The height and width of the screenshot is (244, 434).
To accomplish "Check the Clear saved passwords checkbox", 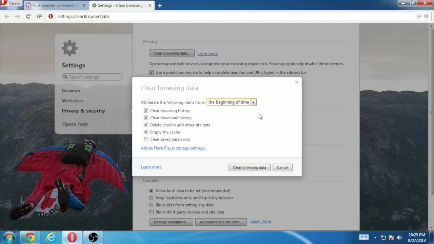I will coord(146,139).
